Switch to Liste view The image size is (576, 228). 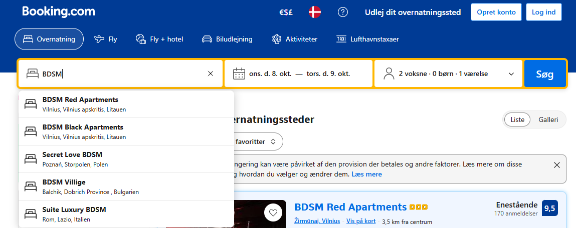pos(517,120)
